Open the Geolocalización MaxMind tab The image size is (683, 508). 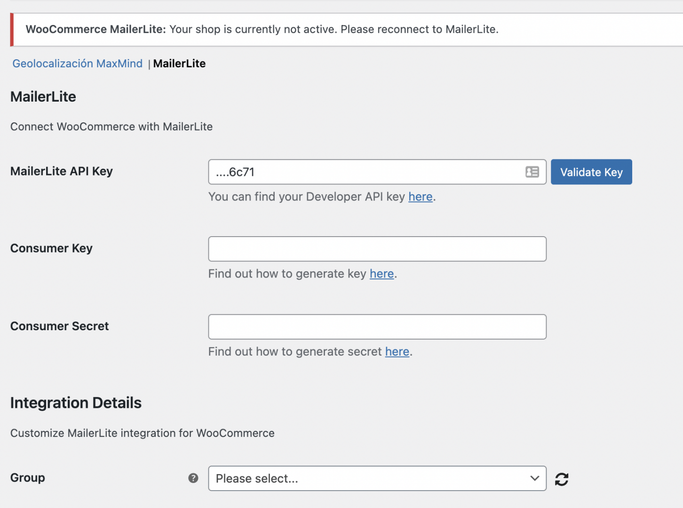78,63
